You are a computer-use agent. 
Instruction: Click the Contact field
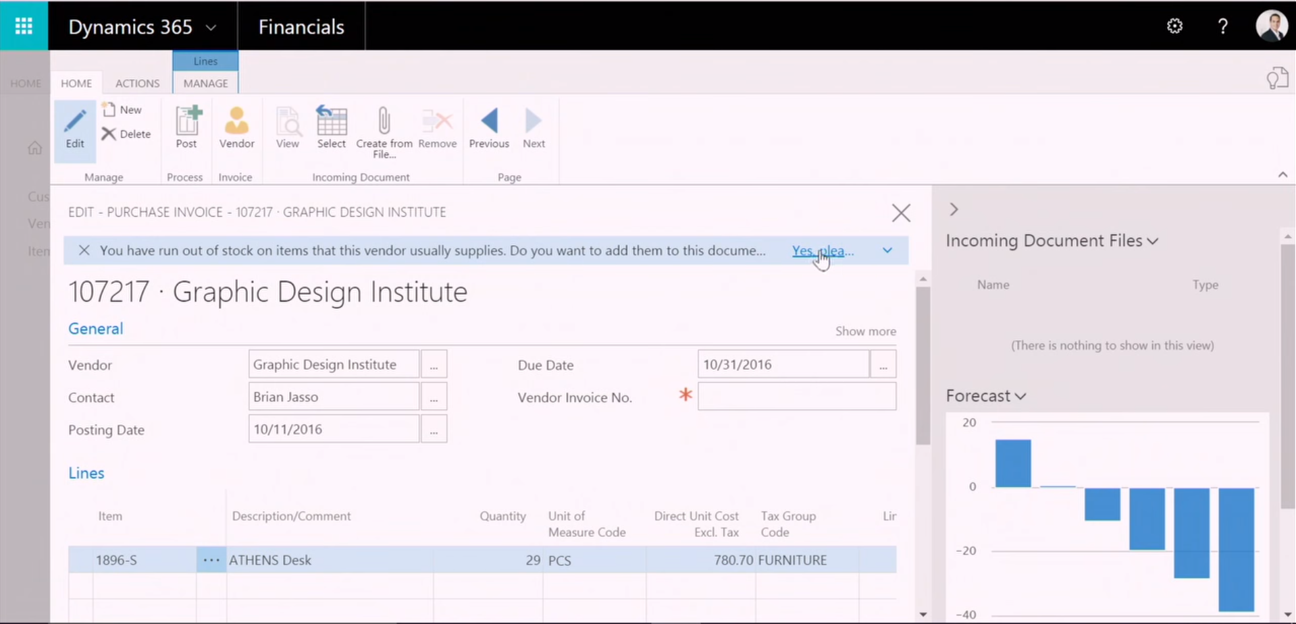coord(334,397)
